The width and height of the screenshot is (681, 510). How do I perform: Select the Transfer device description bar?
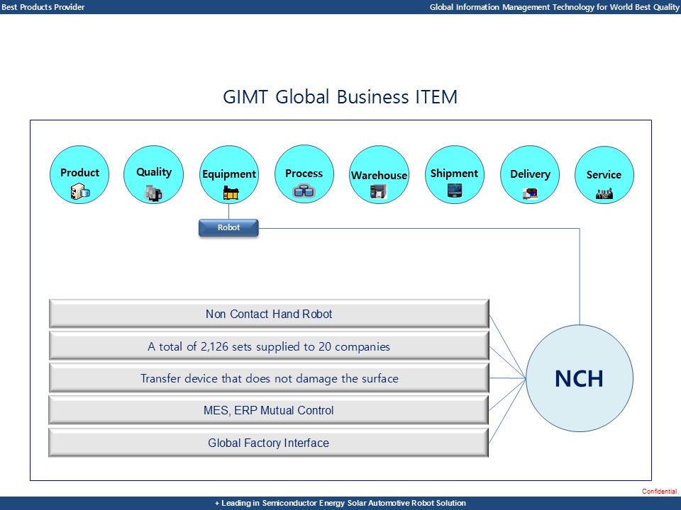(269, 378)
